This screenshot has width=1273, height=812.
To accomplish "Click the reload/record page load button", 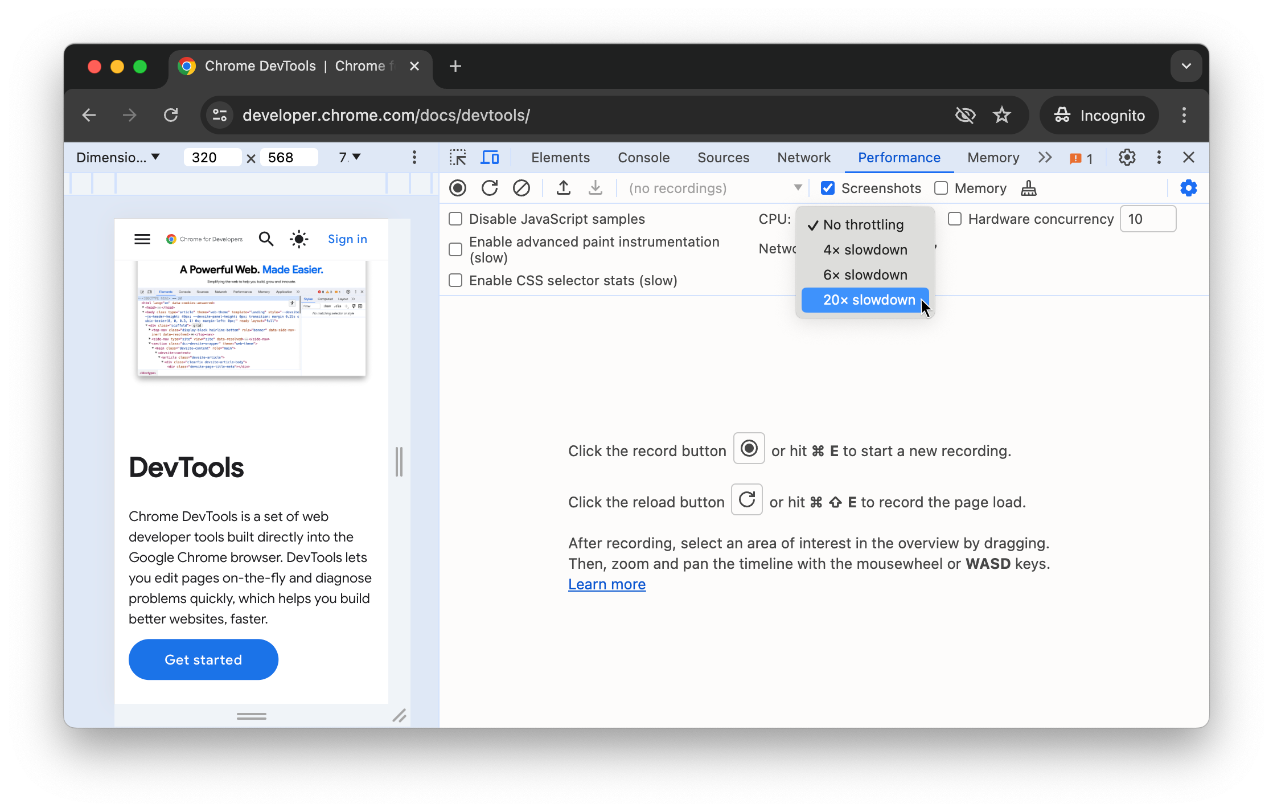I will [490, 188].
